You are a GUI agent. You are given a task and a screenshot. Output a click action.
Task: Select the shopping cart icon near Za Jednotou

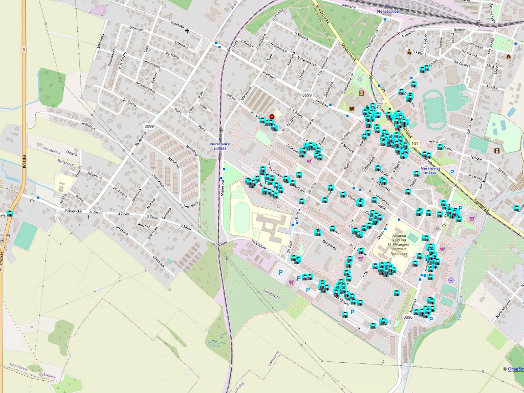(309, 161)
